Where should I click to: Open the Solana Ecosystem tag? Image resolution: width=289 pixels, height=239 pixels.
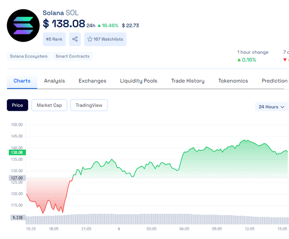(x=28, y=56)
